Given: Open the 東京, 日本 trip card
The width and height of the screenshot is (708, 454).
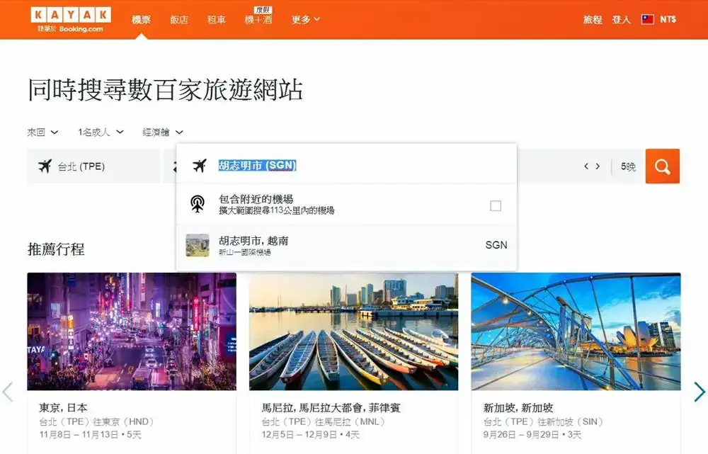Looking at the screenshot, I should tap(131, 333).
